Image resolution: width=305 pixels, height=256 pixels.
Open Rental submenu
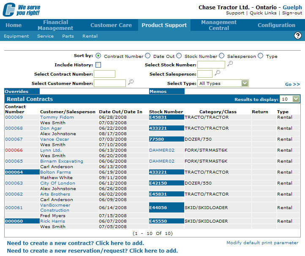point(90,36)
